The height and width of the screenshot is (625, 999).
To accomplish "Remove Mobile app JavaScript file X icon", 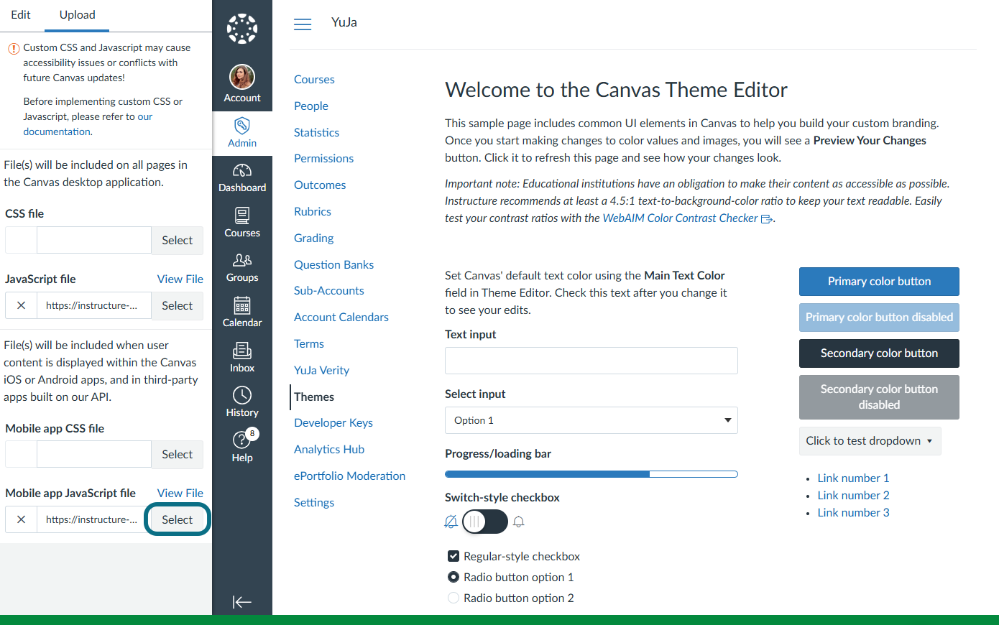I will coord(22,519).
